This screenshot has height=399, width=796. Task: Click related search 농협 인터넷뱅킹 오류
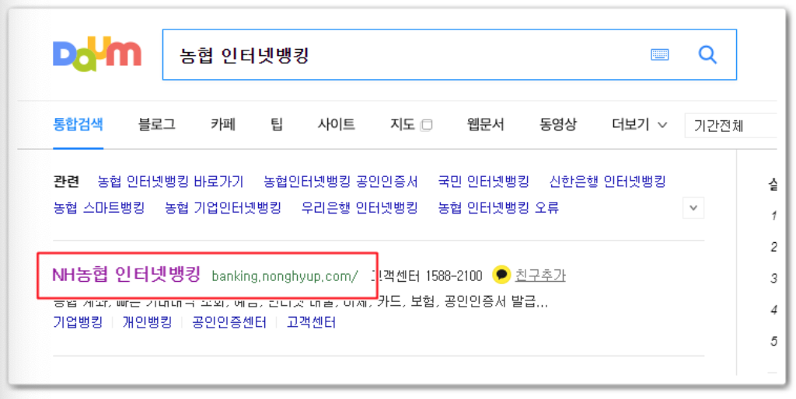pyautogui.click(x=498, y=208)
